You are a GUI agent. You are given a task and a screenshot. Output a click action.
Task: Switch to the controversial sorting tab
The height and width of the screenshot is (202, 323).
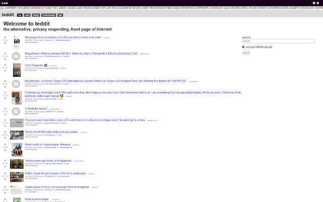click(48, 15)
